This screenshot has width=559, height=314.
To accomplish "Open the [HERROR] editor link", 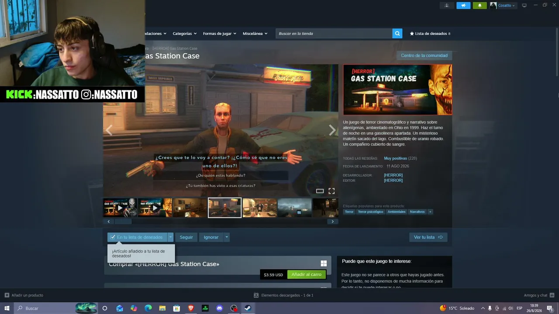I will tap(393, 181).
